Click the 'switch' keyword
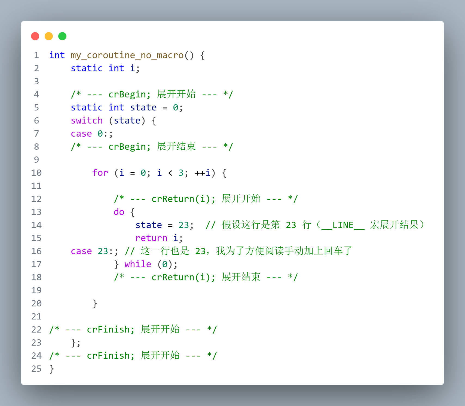 point(87,121)
